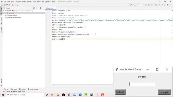Screen dimensions: 173x97
Task: Open Mail app from taskbar
Action: pos(75,95)
